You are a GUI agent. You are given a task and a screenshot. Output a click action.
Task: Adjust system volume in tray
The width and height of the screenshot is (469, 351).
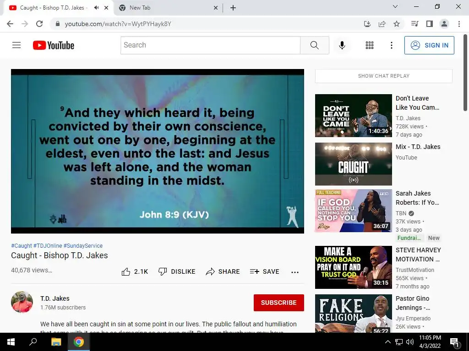[x=410, y=342]
